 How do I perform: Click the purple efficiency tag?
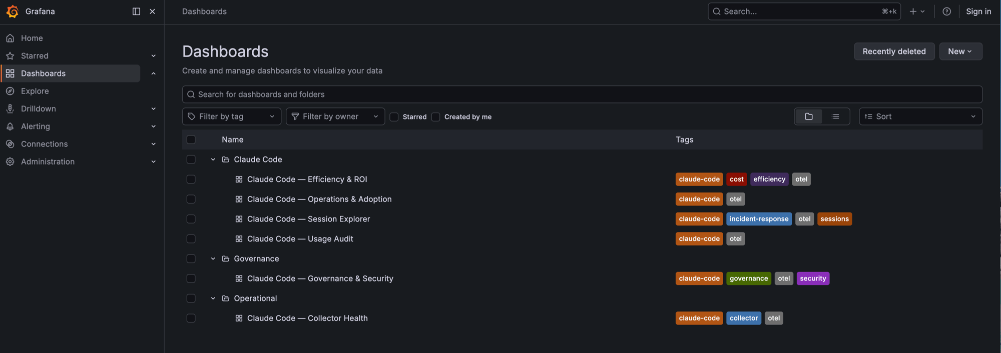click(769, 179)
